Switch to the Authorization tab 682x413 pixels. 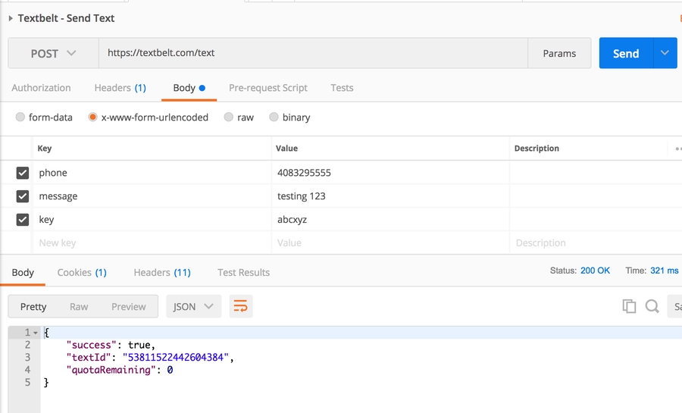(41, 88)
